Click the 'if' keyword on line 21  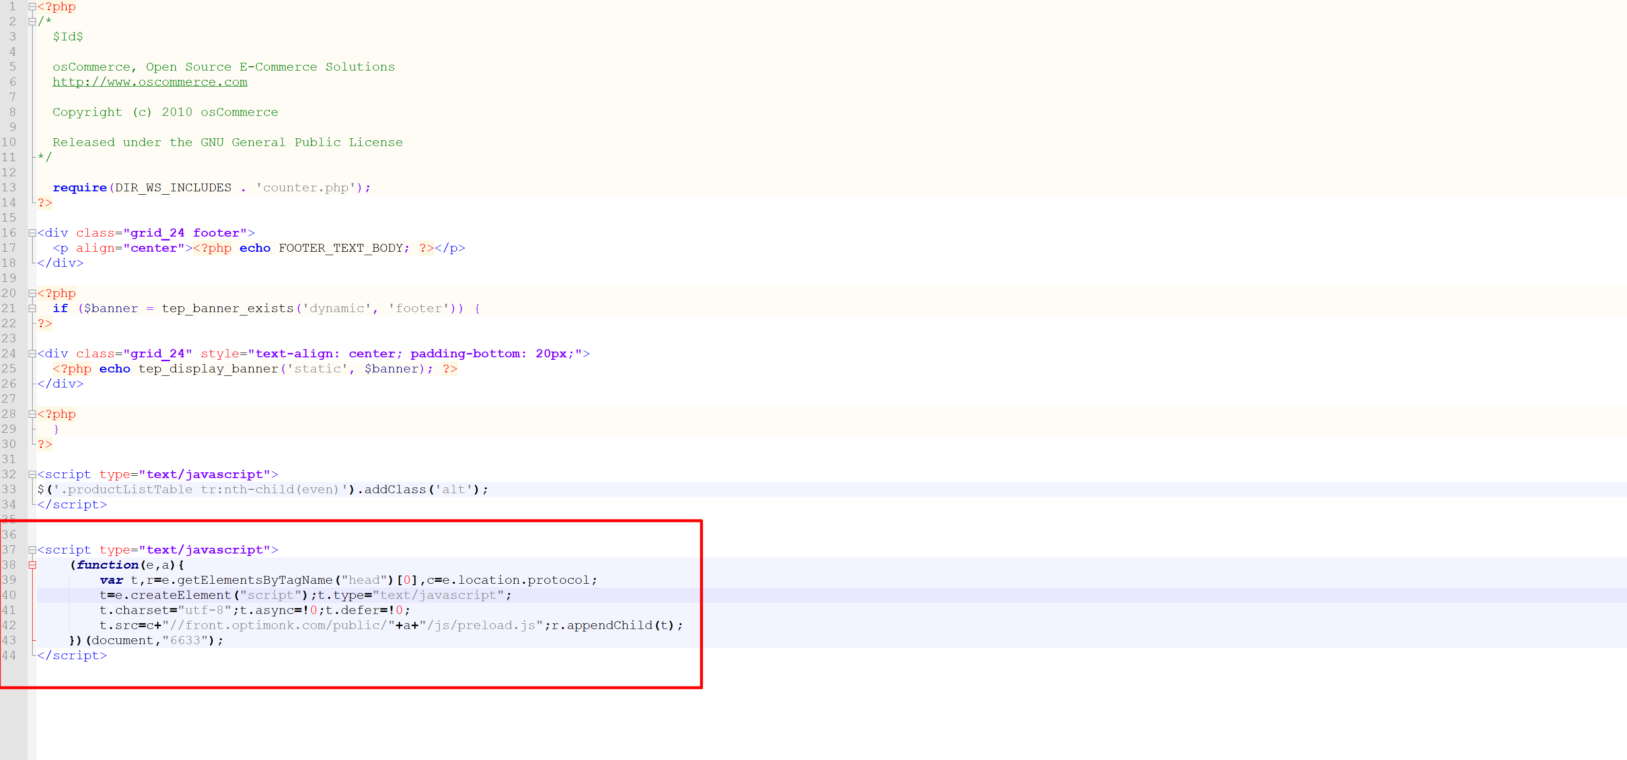(x=60, y=309)
